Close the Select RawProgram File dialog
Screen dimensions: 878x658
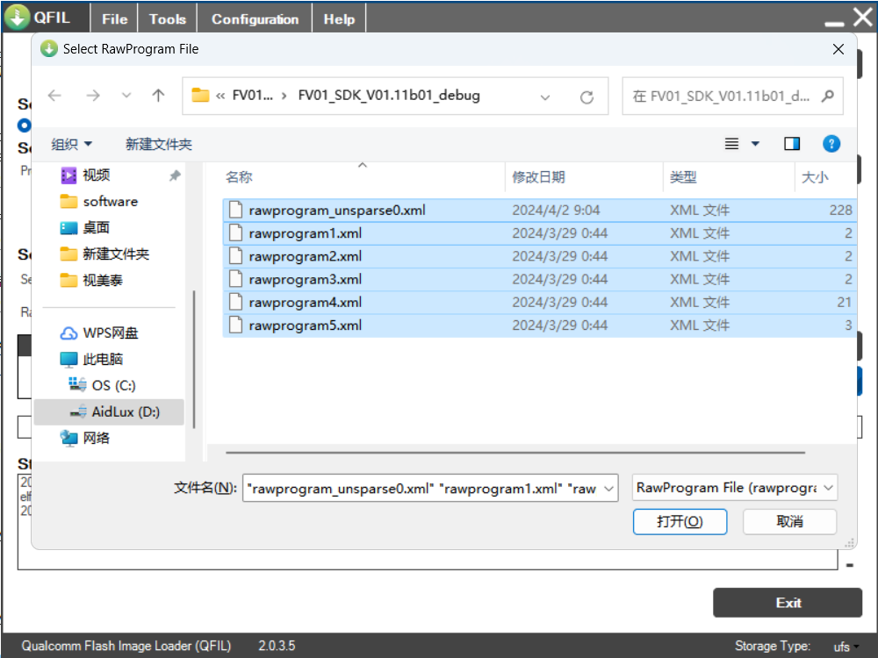[838, 49]
